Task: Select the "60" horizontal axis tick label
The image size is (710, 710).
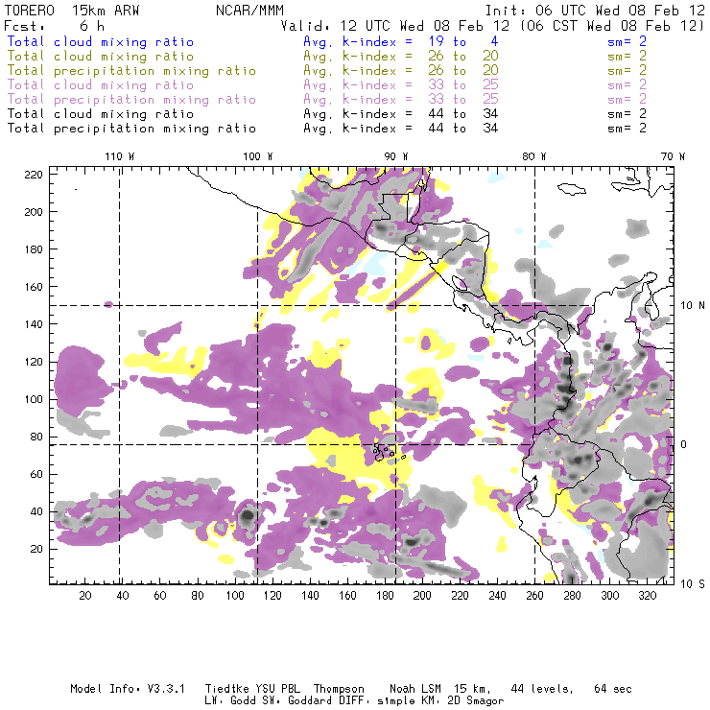Action: coord(160,596)
